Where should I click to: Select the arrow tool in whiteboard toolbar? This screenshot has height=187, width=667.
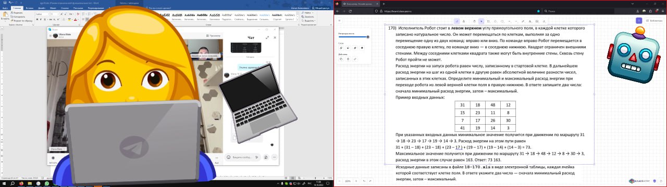pos(509,21)
